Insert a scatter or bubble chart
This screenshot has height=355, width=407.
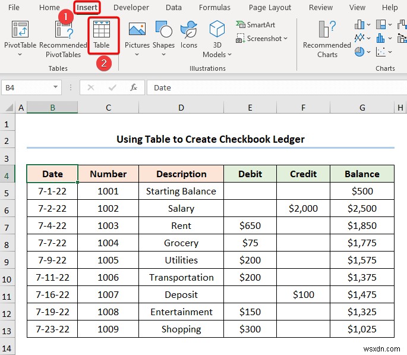pyautogui.click(x=381, y=52)
